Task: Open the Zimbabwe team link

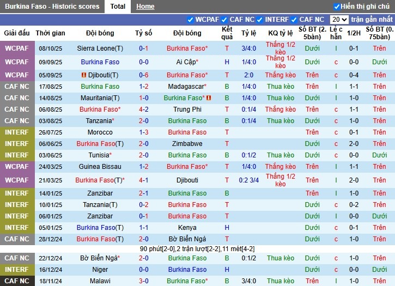Action: 187,144
